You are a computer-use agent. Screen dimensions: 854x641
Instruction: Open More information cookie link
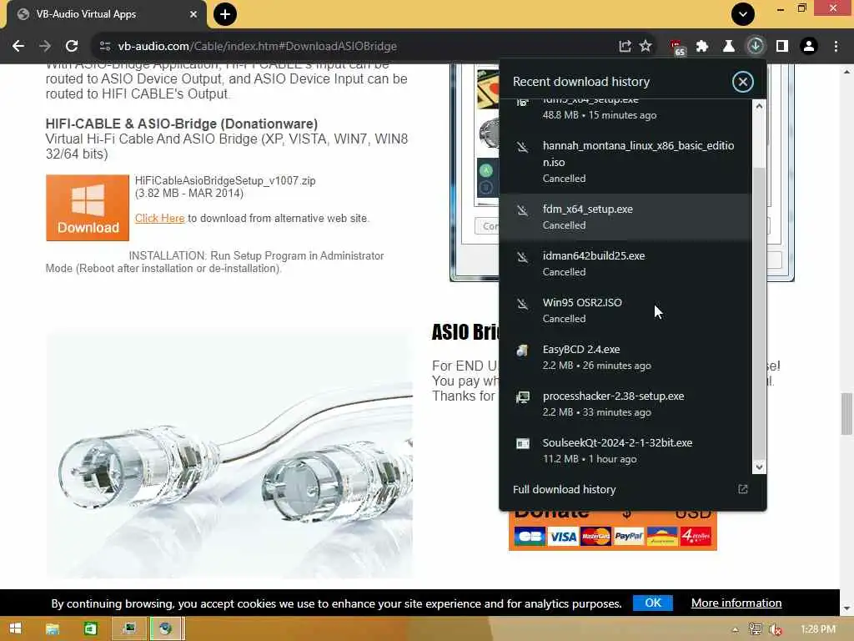pos(736,603)
